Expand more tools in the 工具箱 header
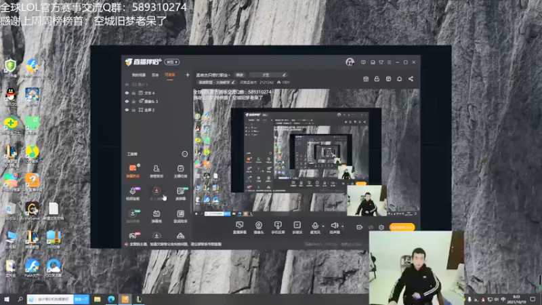 pyautogui.click(x=184, y=154)
